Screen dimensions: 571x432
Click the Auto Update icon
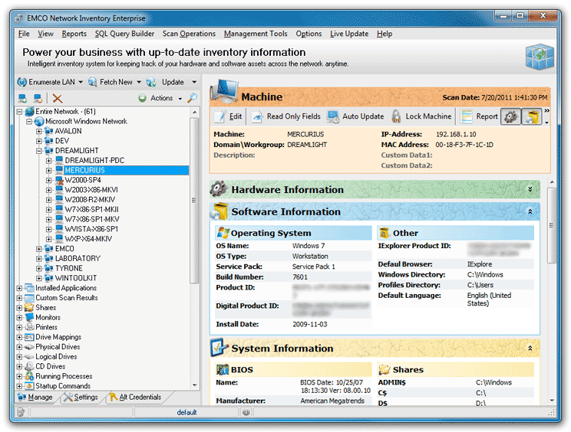(x=333, y=117)
